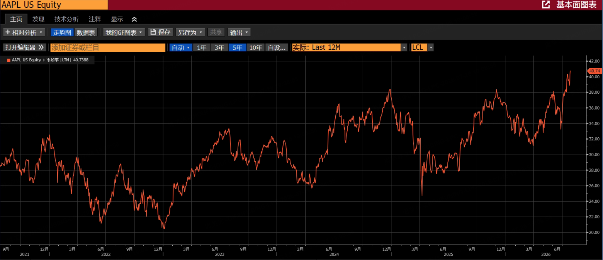Expand the Last 12M dropdown arrow

coord(404,47)
